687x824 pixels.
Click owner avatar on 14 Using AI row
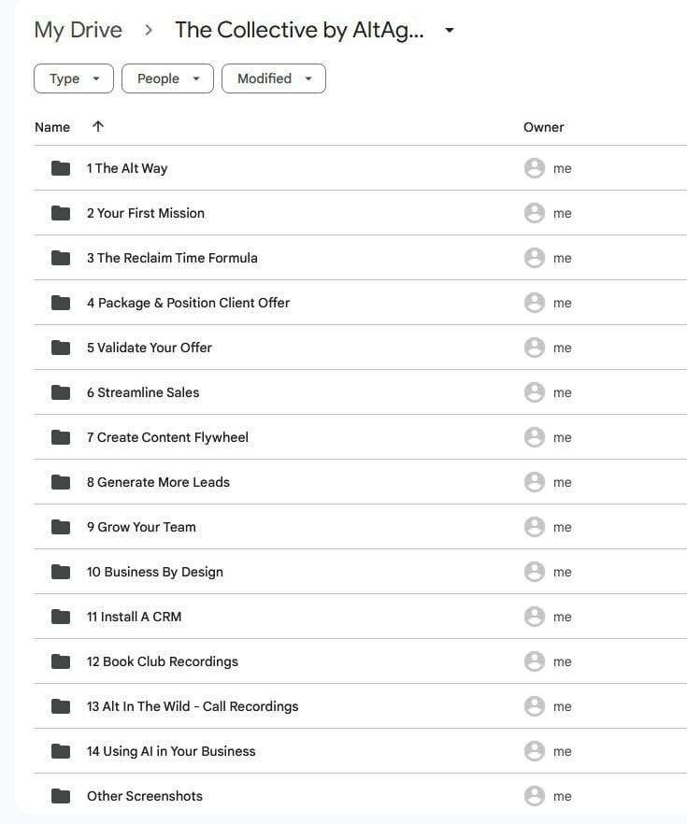(535, 751)
